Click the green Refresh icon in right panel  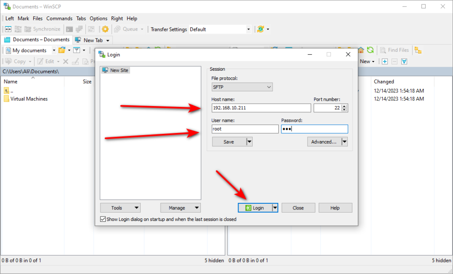point(370,50)
